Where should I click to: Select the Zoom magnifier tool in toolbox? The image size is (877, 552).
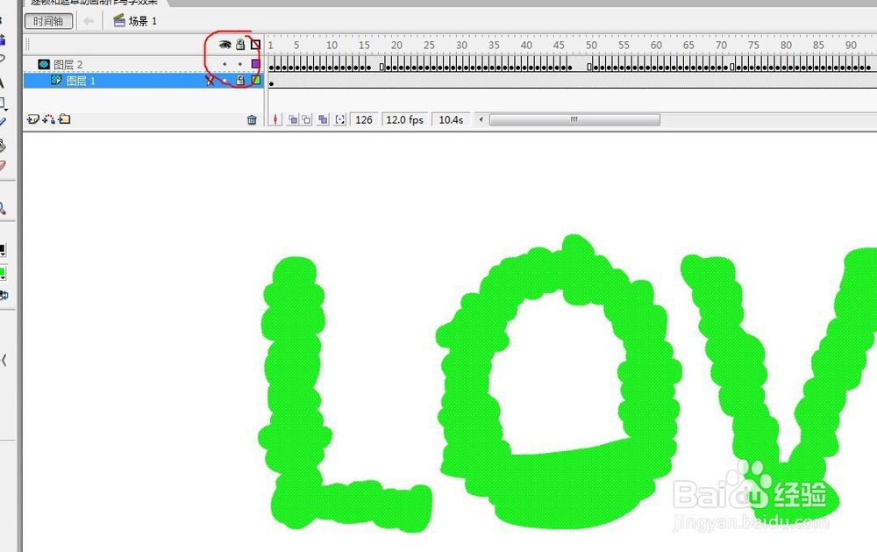point(3,208)
